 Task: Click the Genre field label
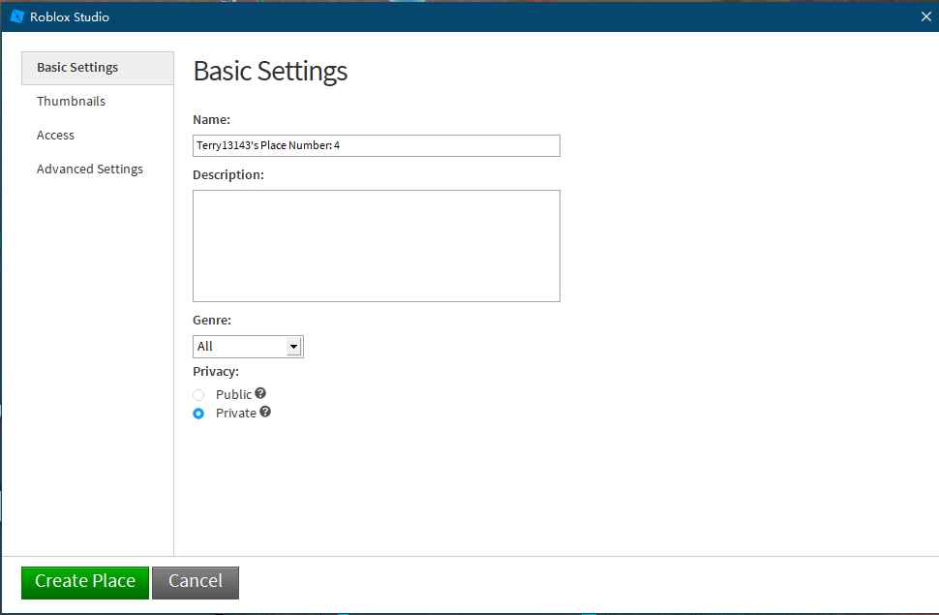click(212, 321)
